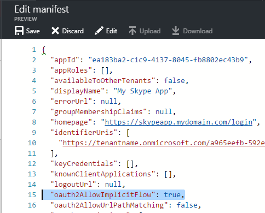Screen dimensions: 265x213
Task: Click the empty brackets after appRoles
Action: click(x=105, y=70)
